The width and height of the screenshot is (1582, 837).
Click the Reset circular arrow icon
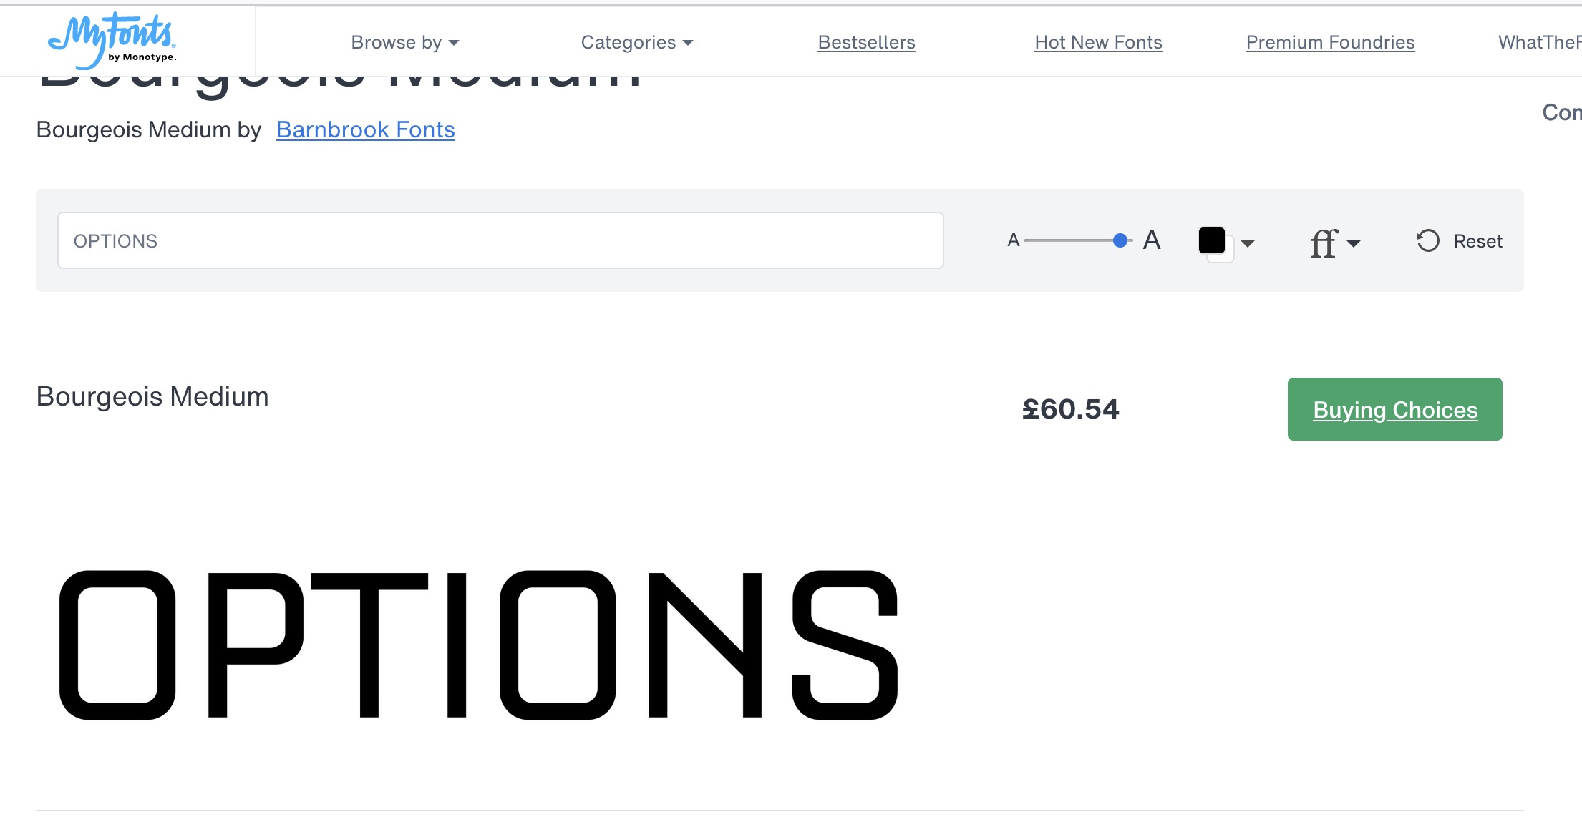pyautogui.click(x=1427, y=241)
